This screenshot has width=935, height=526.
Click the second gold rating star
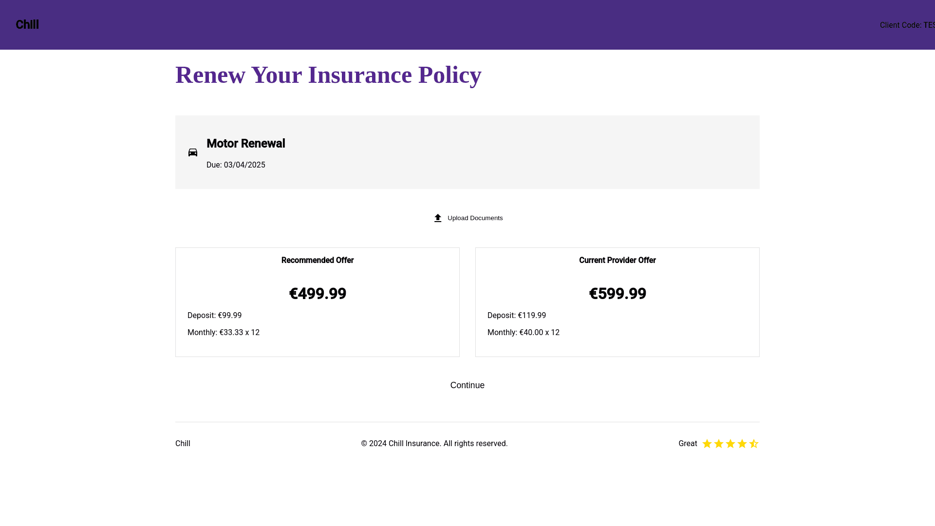(x=719, y=444)
